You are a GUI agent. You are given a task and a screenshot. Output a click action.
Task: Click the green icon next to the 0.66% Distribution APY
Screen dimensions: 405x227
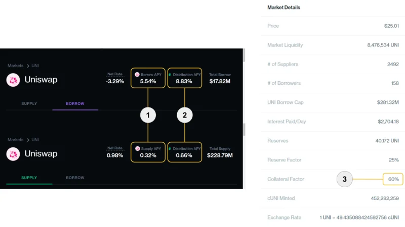(170, 149)
